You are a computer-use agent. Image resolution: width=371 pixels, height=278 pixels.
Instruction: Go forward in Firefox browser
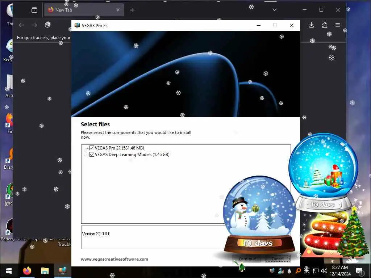[34, 25]
